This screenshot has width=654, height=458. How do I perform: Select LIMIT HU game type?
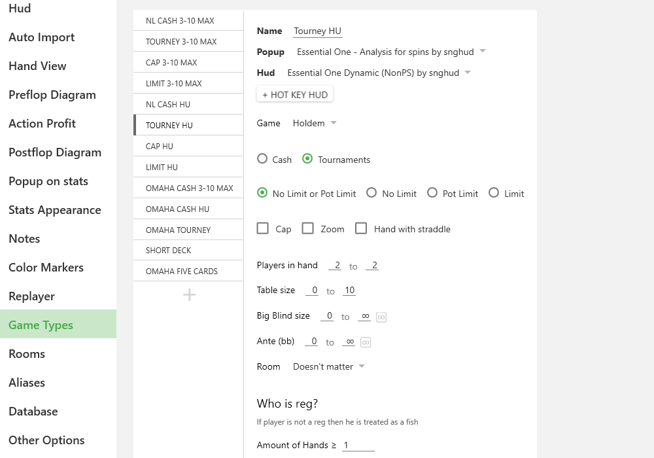(x=188, y=167)
